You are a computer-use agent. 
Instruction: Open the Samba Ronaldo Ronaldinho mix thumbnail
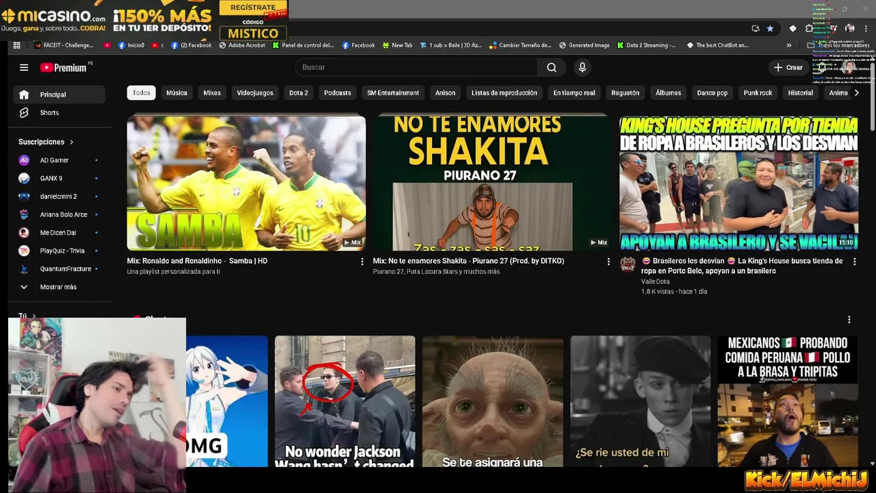click(x=246, y=183)
